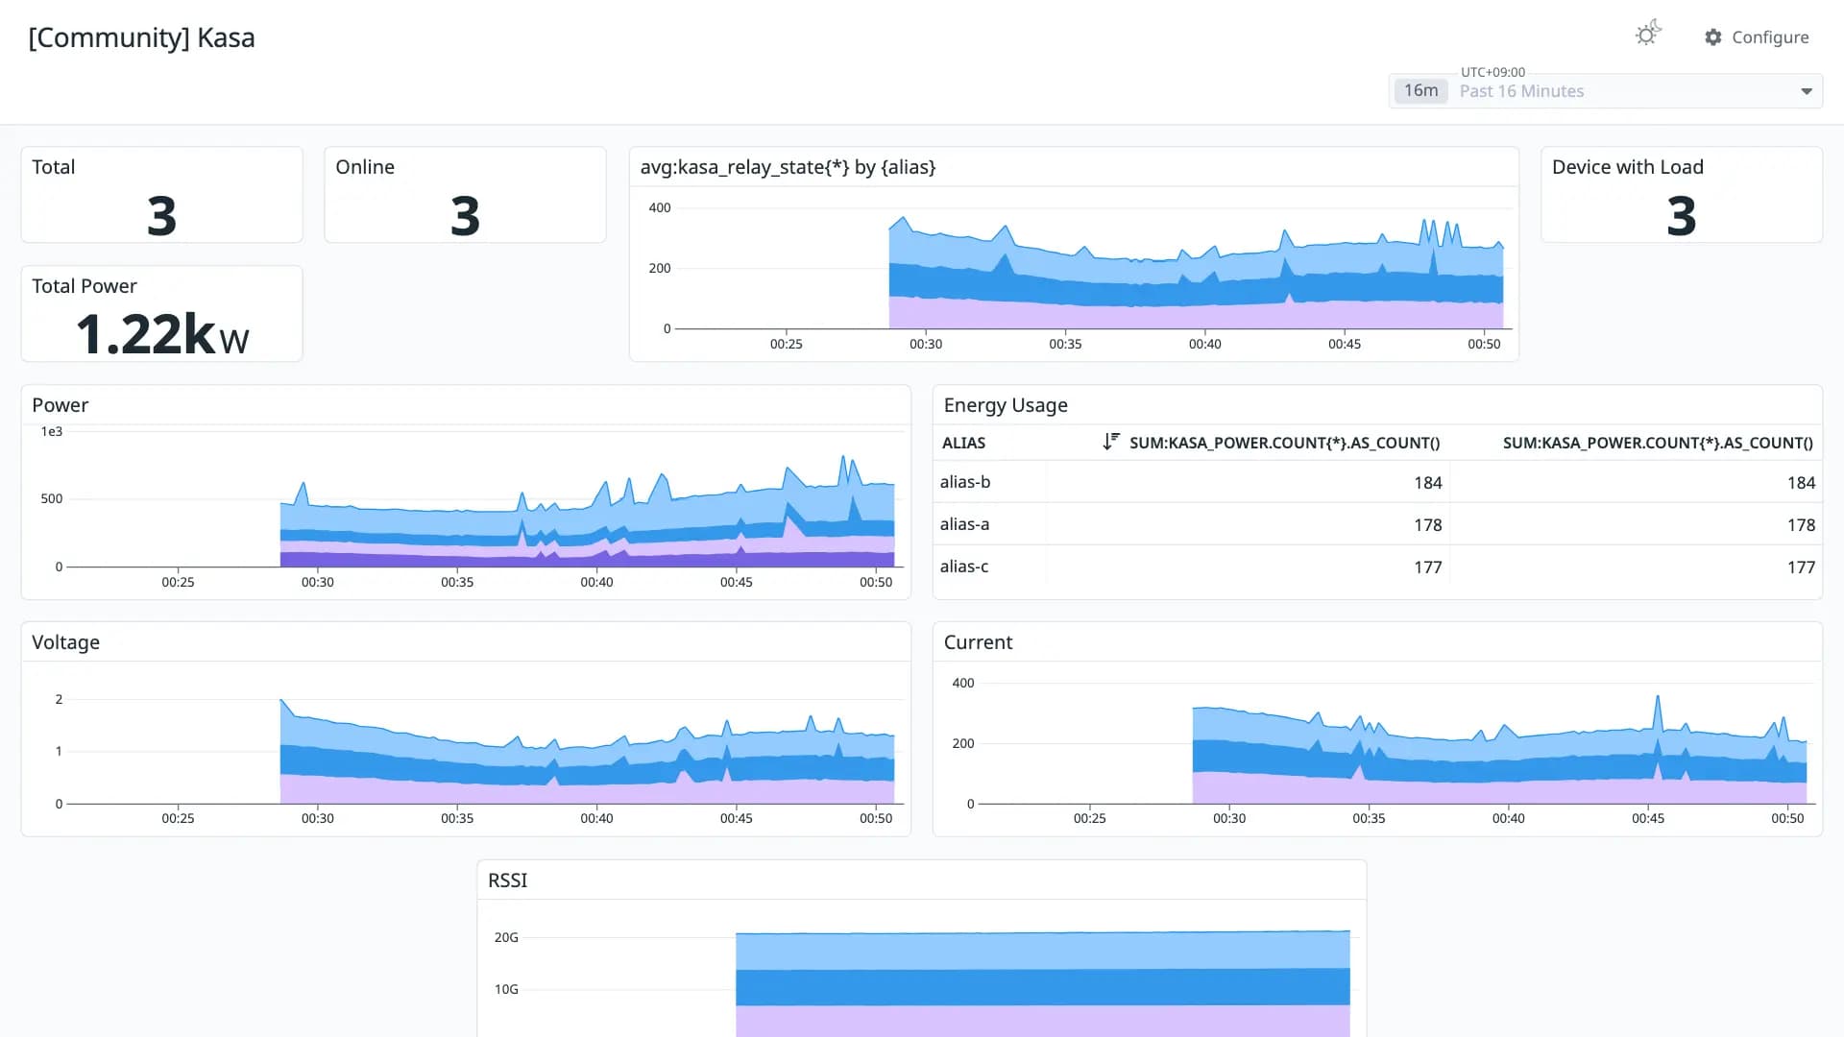
Task: Toggle the light/dark theme sun icon
Action: [x=1648, y=35]
